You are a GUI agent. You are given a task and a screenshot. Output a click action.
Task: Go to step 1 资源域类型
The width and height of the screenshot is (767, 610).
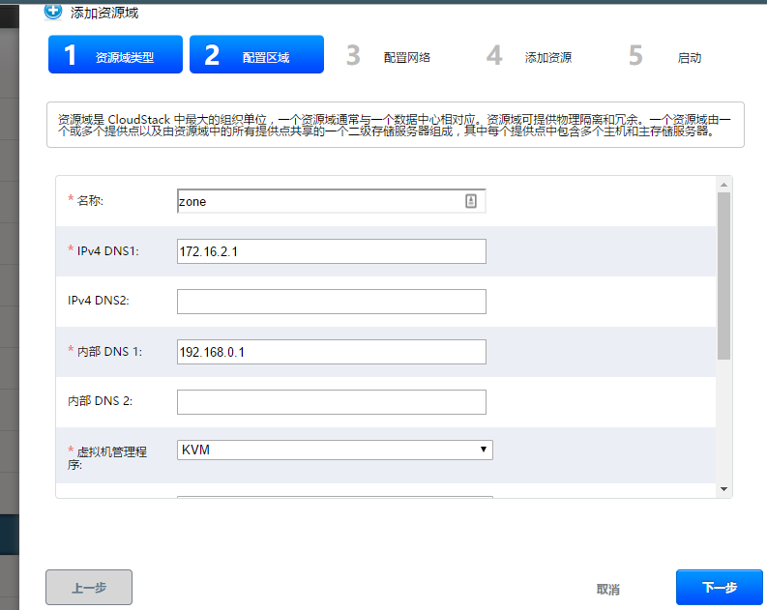tap(115, 56)
